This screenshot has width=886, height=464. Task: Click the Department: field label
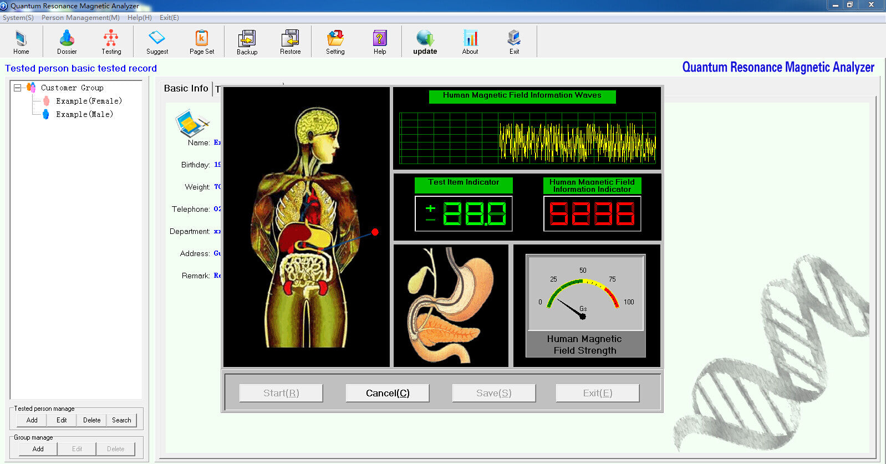pos(190,231)
